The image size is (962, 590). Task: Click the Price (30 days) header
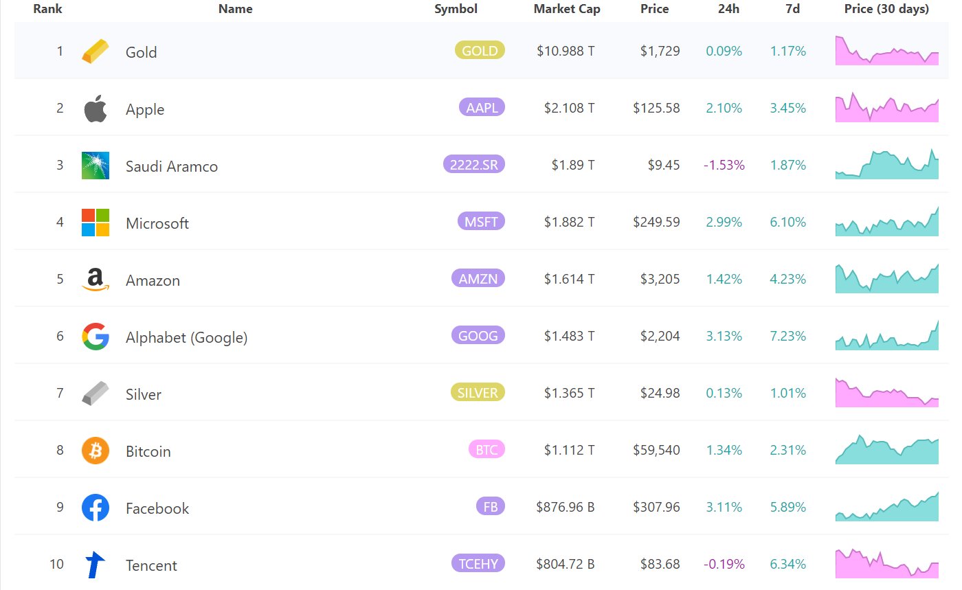click(886, 9)
